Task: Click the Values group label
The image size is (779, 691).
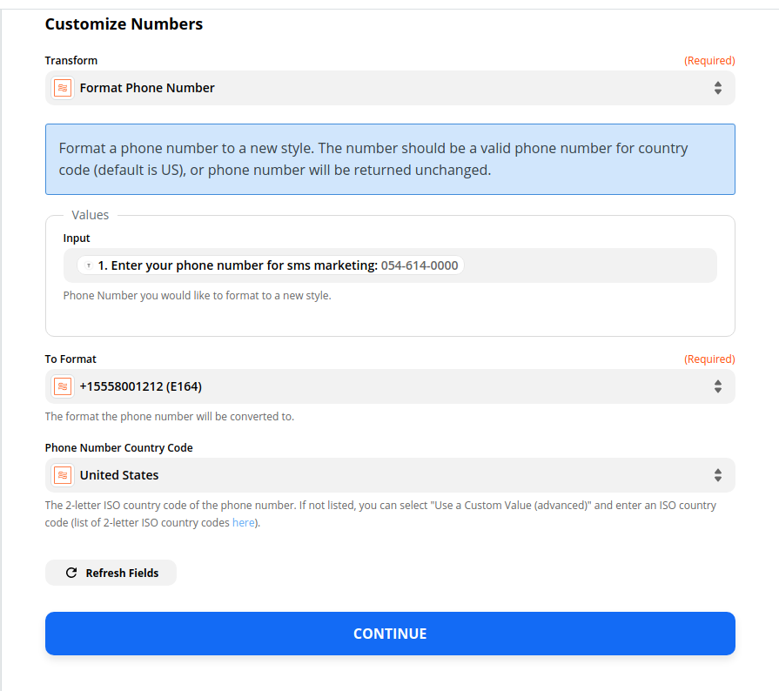Action: pyautogui.click(x=90, y=215)
